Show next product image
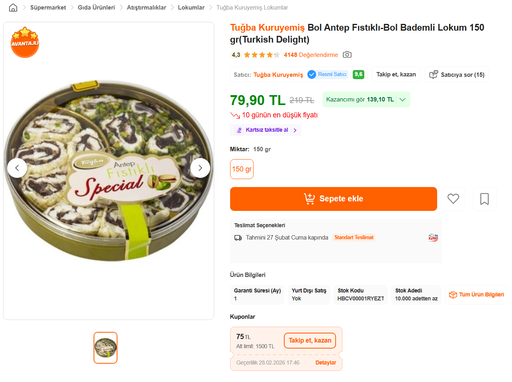Screen dimensions: 512x382 point(200,168)
